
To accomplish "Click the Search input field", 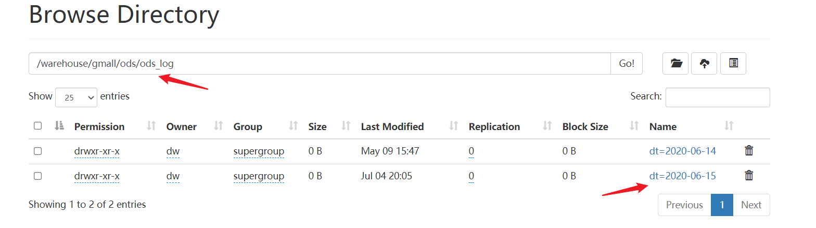I will [x=718, y=97].
